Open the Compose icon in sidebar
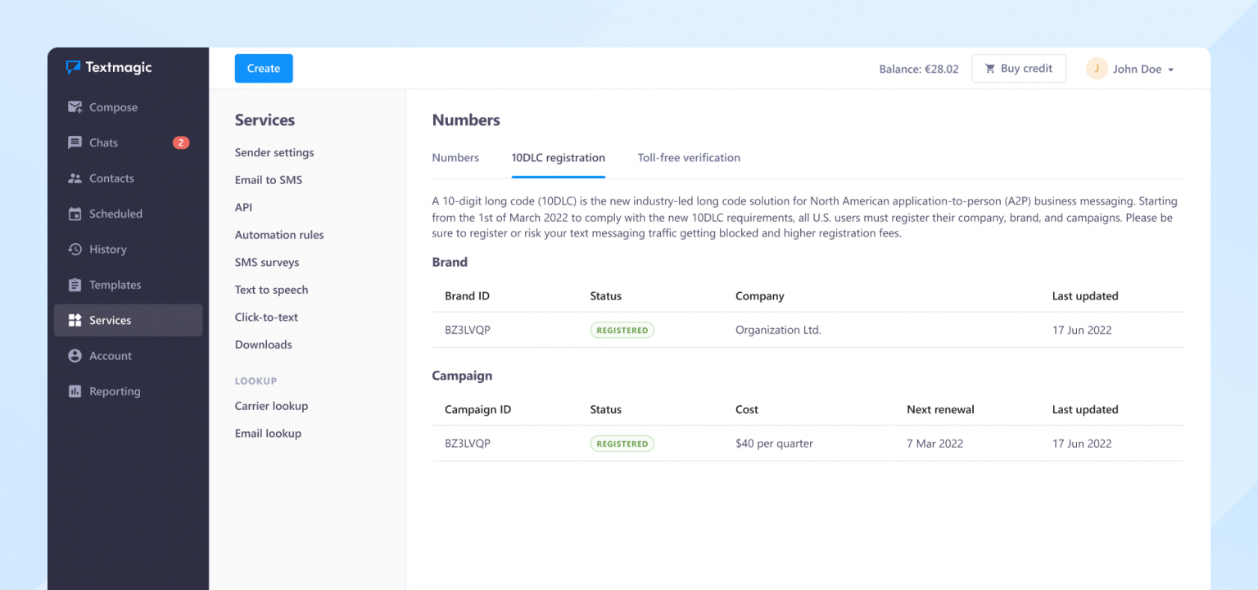The width and height of the screenshot is (1258, 590). [x=75, y=107]
